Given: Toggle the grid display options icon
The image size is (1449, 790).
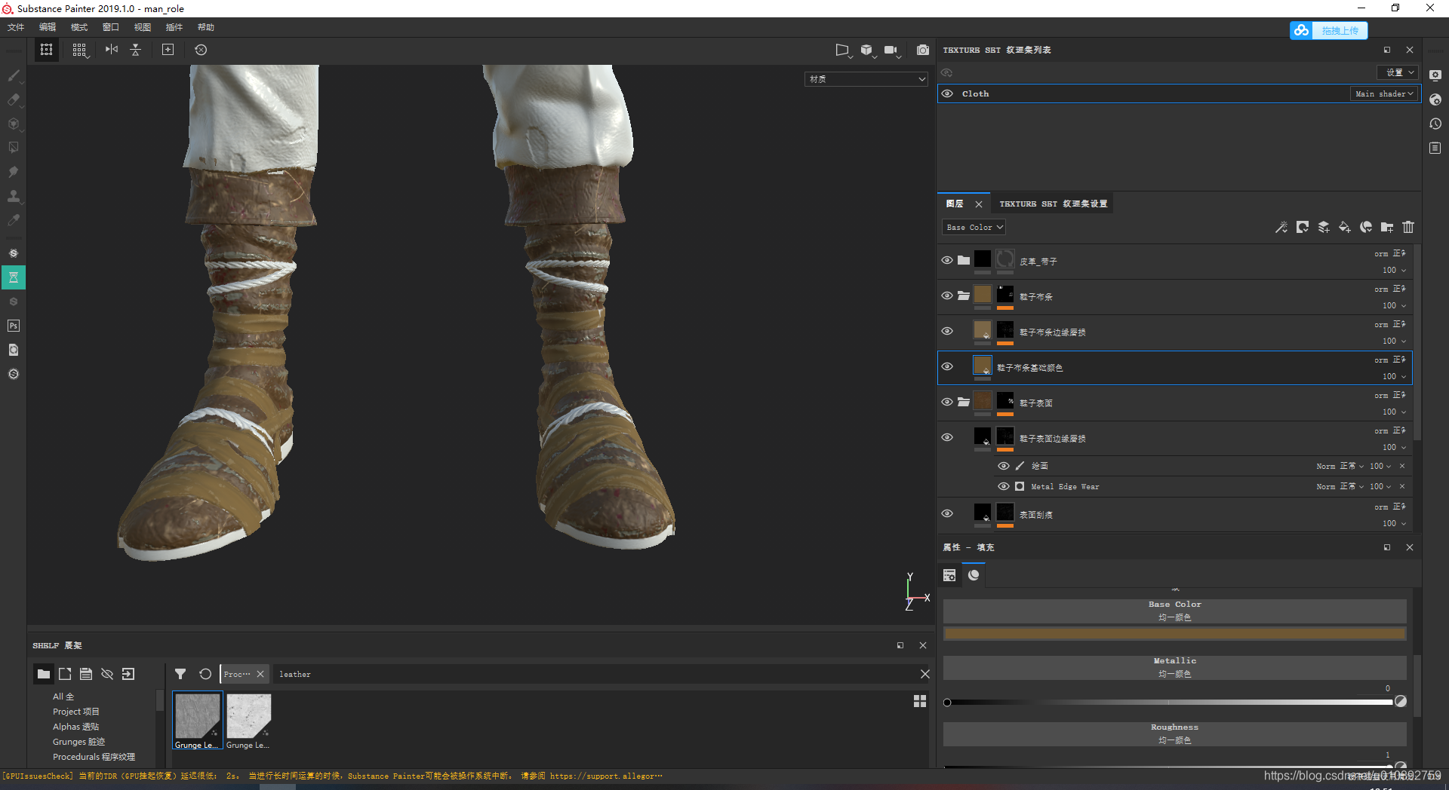Looking at the screenshot, I should click(x=79, y=50).
